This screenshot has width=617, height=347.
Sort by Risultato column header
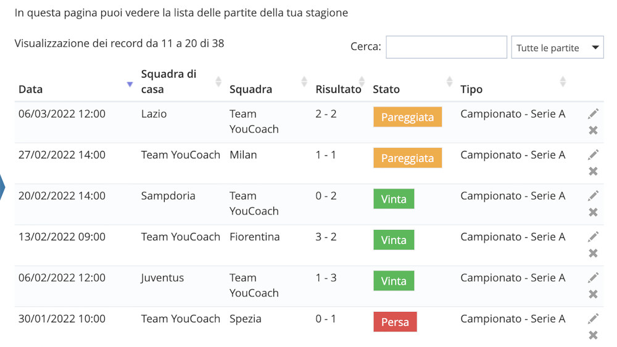pyautogui.click(x=338, y=89)
